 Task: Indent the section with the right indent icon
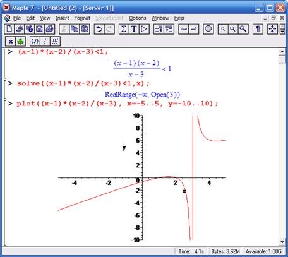pos(169,29)
